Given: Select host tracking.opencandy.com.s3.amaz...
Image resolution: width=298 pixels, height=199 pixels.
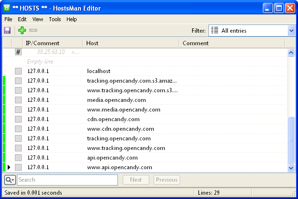Looking at the screenshot, I should click(x=132, y=81).
